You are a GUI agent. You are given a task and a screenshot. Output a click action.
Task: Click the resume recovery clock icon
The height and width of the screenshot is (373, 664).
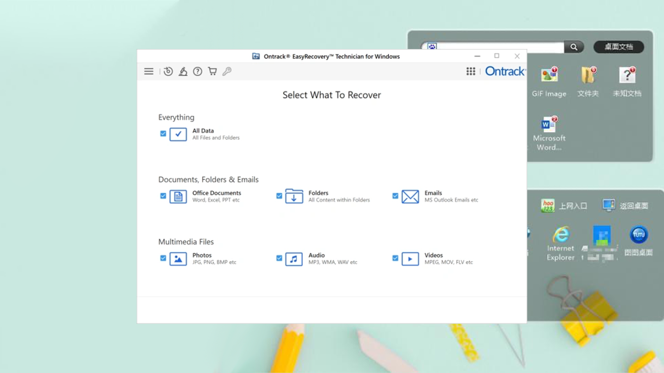168,71
